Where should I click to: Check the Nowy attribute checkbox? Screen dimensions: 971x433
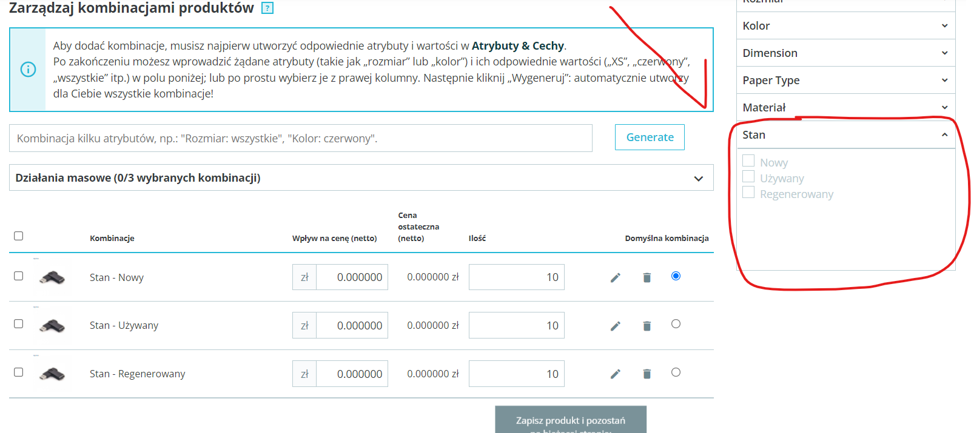coord(748,160)
